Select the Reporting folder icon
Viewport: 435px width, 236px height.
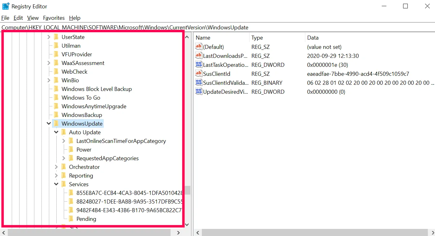click(63, 176)
